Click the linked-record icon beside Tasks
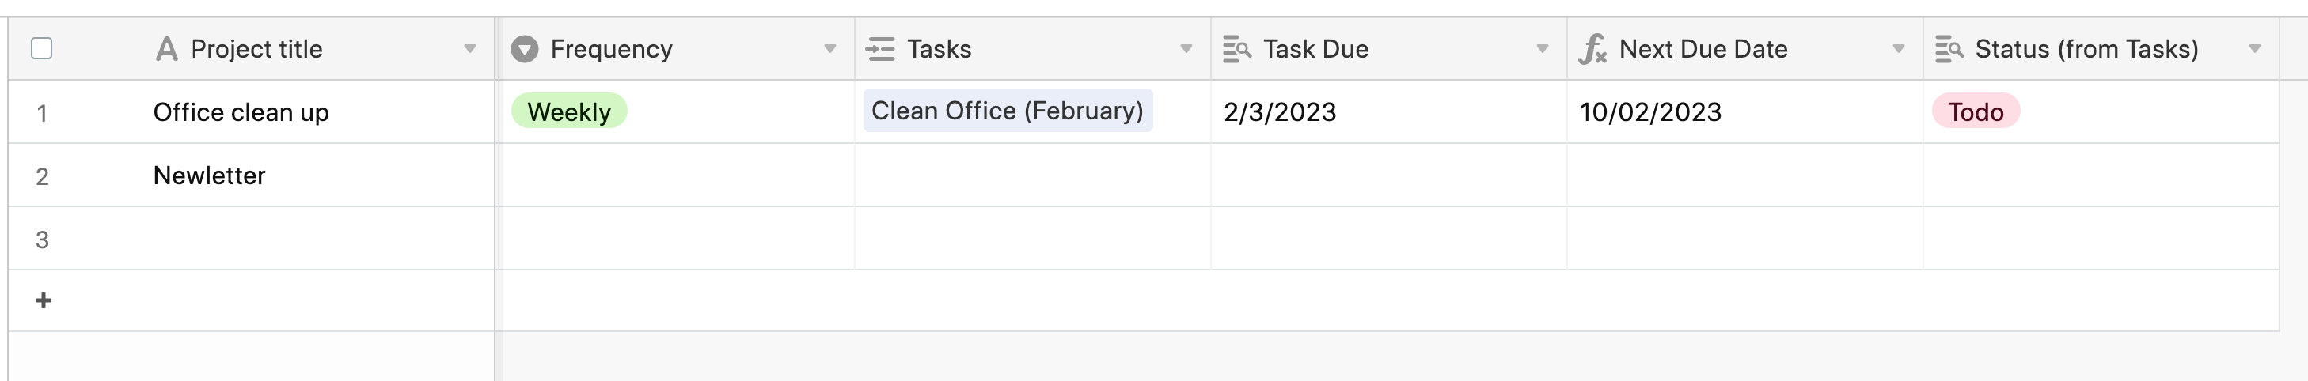 coord(880,48)
